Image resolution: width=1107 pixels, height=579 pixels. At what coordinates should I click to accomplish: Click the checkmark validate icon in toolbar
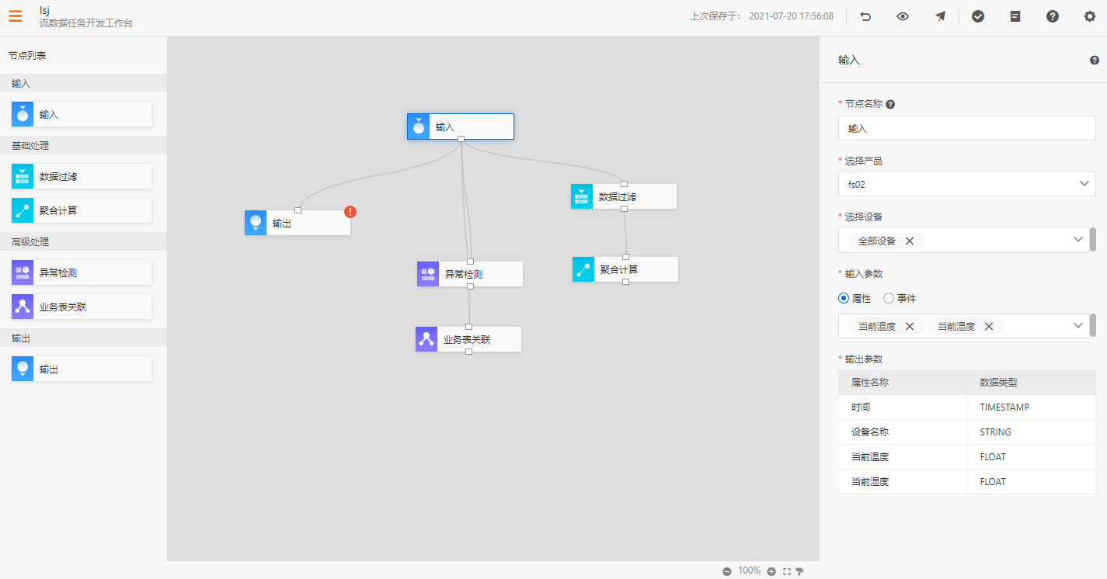[x=978, y=16]
